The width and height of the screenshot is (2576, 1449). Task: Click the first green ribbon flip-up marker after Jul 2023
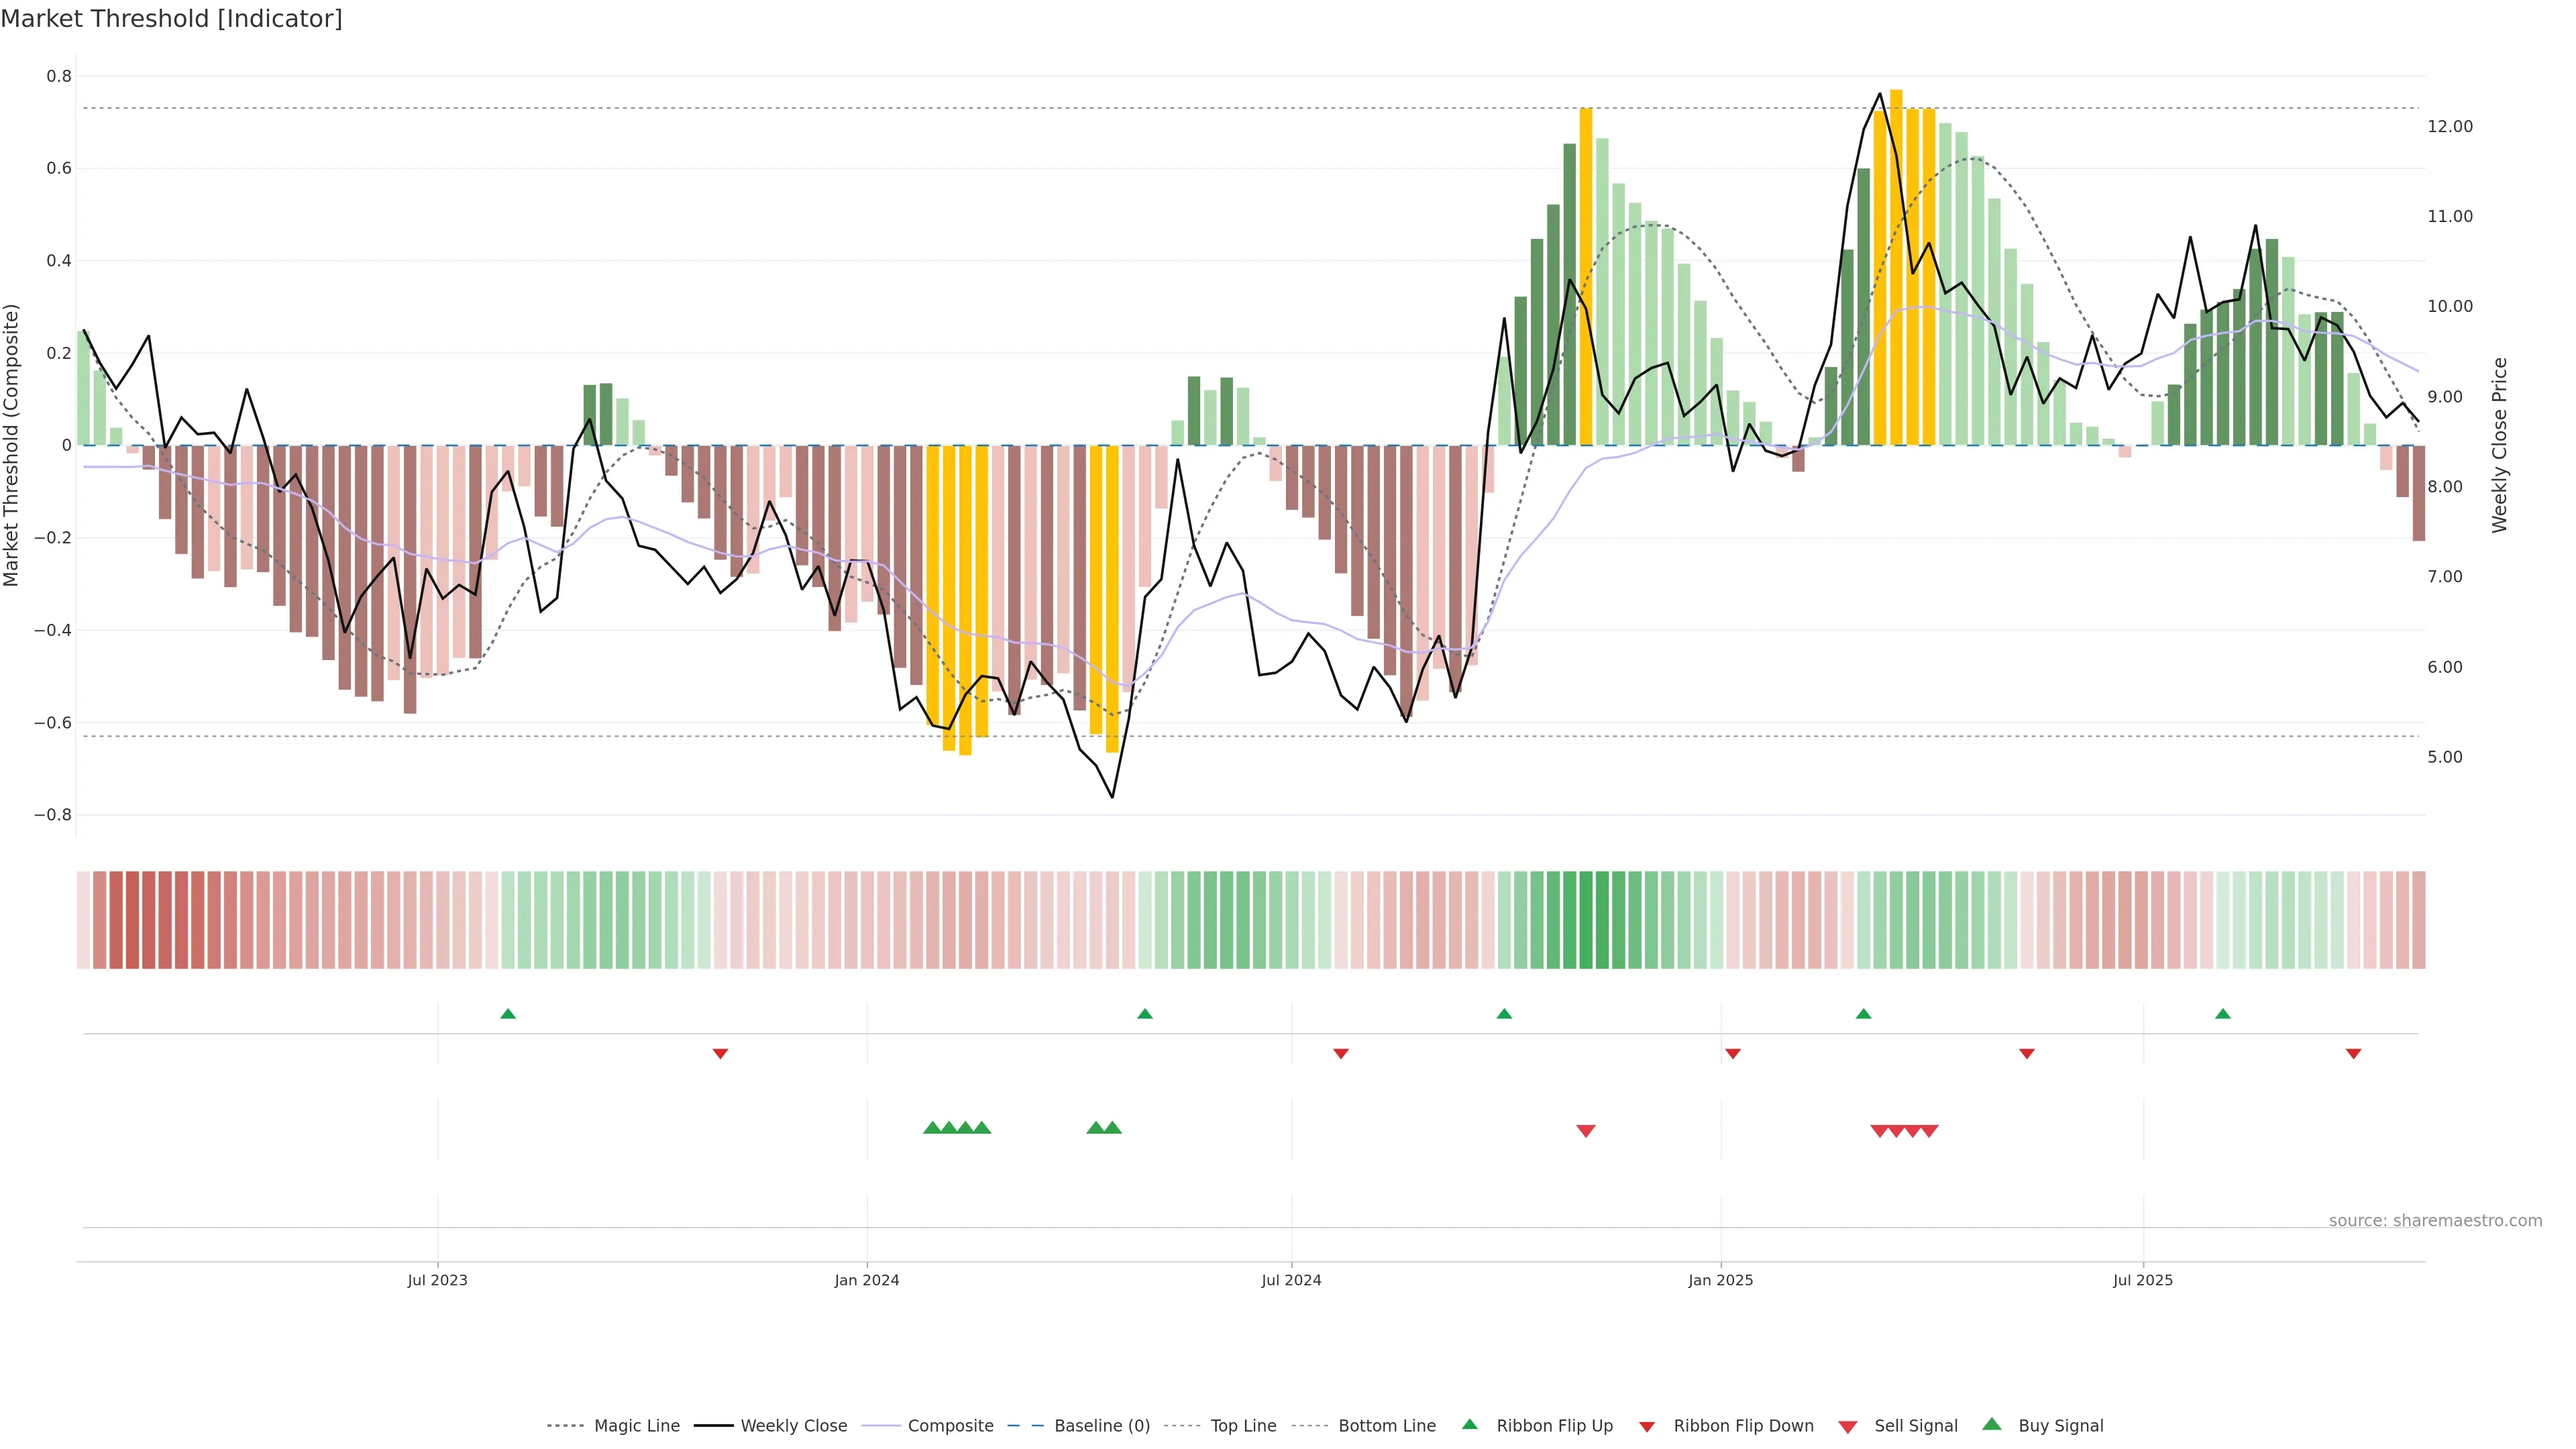pyautogui.click(x=508, y=1014)
